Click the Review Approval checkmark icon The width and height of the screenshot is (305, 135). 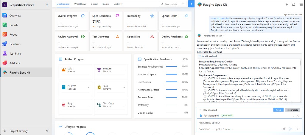[x=83, y=36]
